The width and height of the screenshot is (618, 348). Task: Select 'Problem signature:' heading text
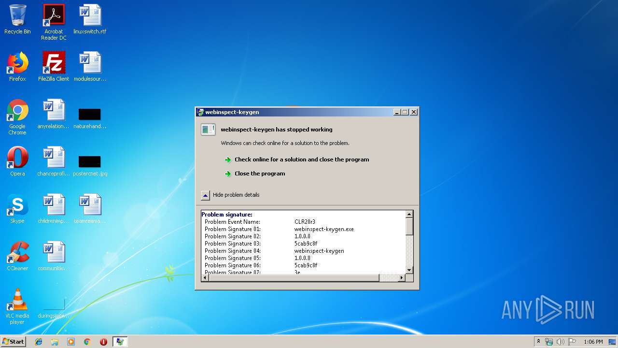[227, 215]
